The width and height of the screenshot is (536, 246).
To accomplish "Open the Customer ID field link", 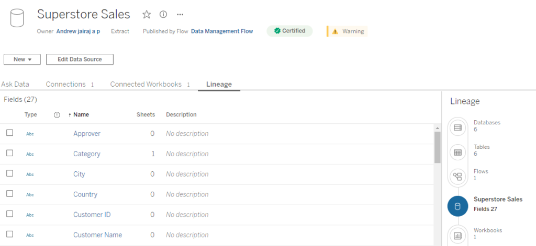I will (92, 215).
